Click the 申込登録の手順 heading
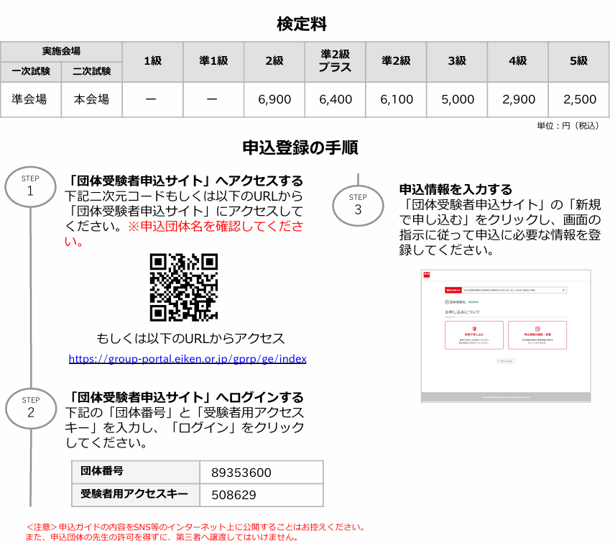This screenshot has height=546, width=615. point(300,148)
